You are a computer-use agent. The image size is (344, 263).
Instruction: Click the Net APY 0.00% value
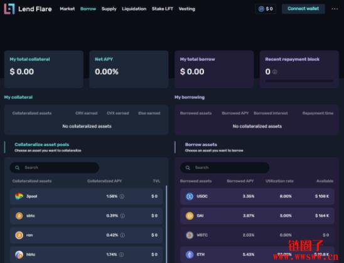[x=107, y=71]
